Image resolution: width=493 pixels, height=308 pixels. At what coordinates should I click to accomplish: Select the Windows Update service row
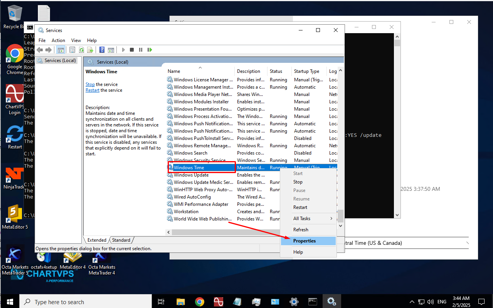252,175
